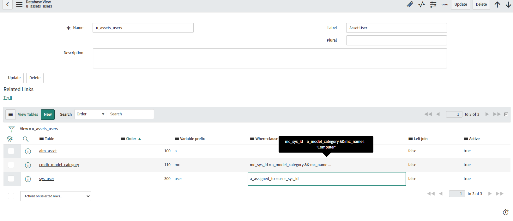Go to the next page in the top pager
This screenshot has height=221, width=513.
pos(487,114)
